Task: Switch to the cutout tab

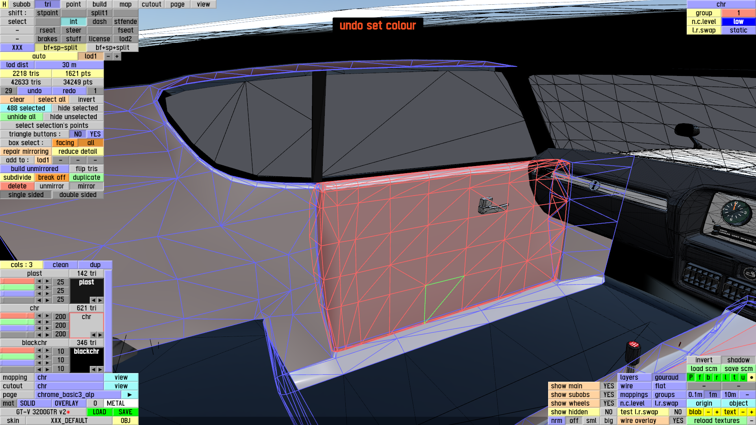Action: coord(152,4)
